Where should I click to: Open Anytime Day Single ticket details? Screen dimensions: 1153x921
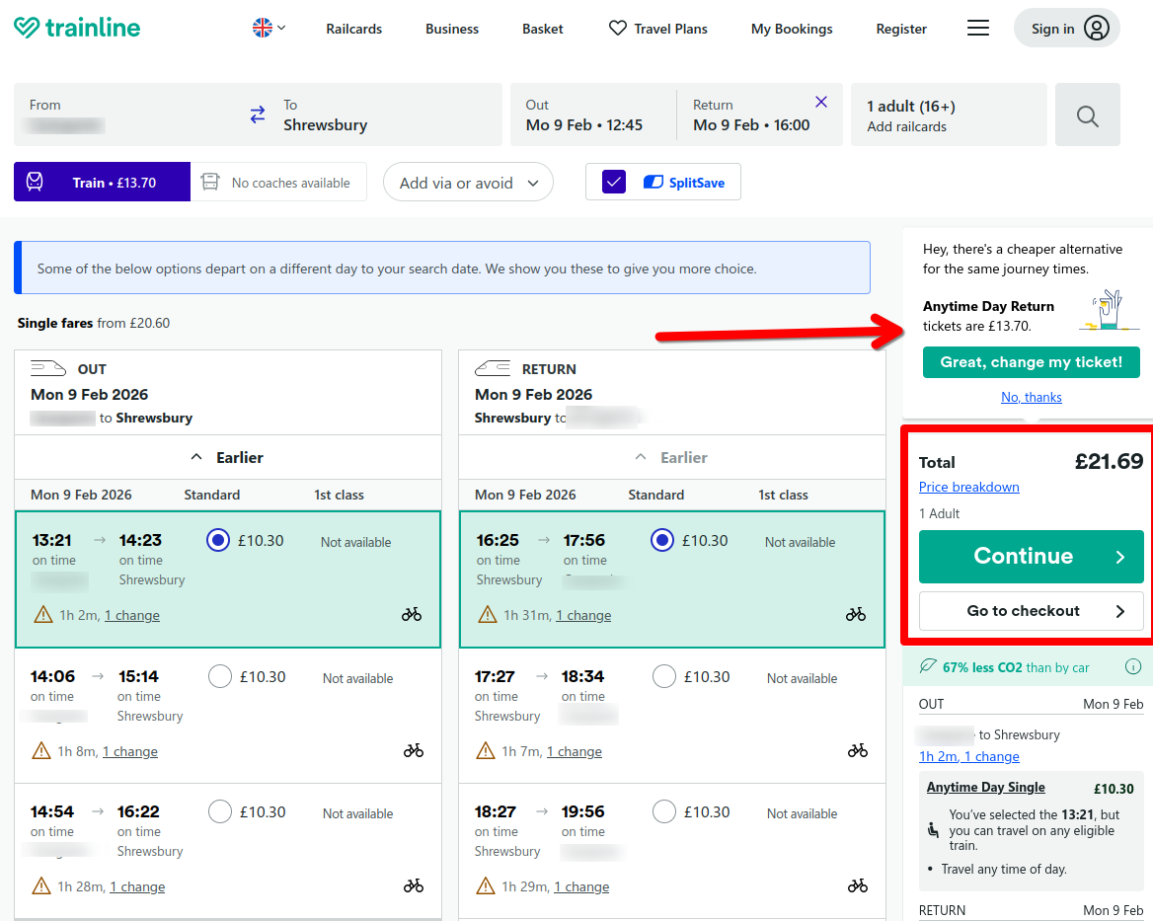tap(985, 787)
